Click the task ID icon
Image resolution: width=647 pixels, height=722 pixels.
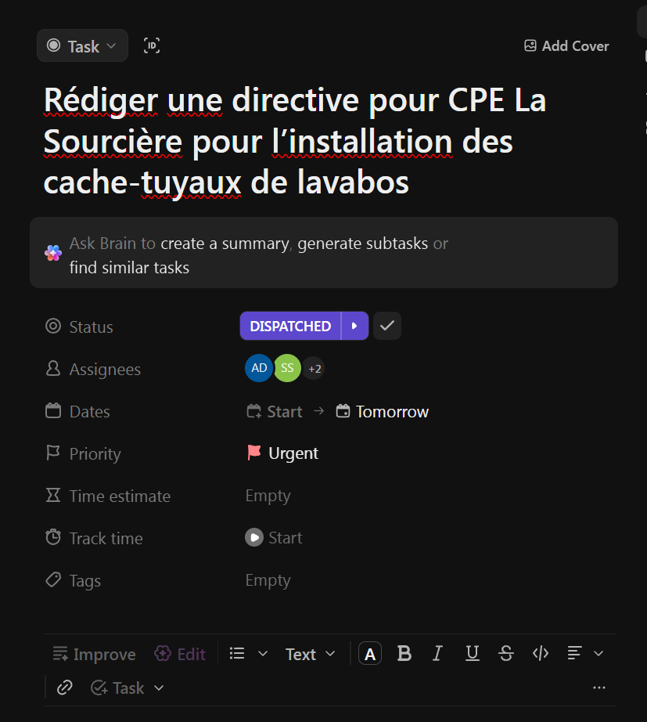[152, 45]
